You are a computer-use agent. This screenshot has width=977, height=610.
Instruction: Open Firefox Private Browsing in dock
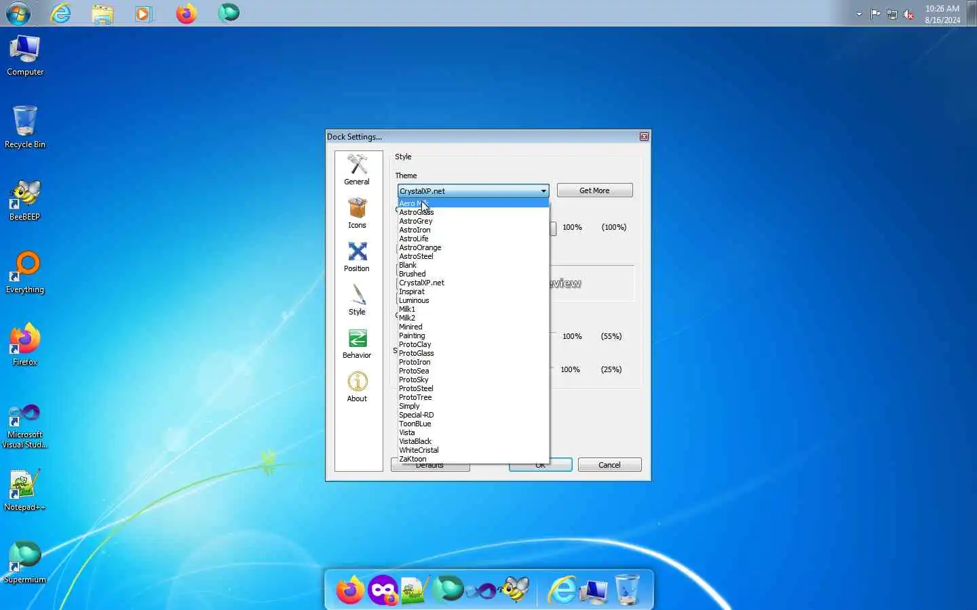pos(383,590)
